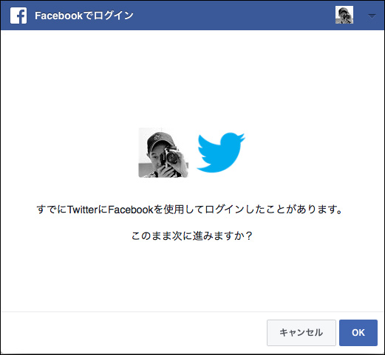Click the Facebook logo icon in header
This screenshot has width=385, height=355.
(18, 15)
